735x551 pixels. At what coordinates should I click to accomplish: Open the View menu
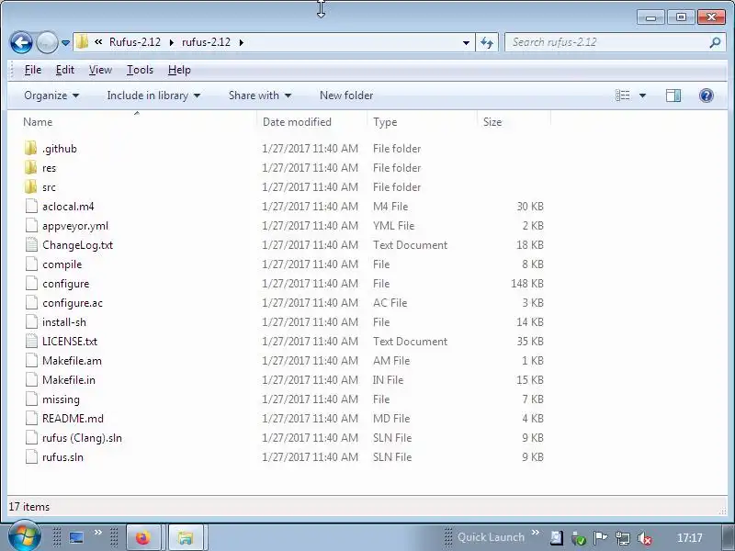tap(100, 70)
